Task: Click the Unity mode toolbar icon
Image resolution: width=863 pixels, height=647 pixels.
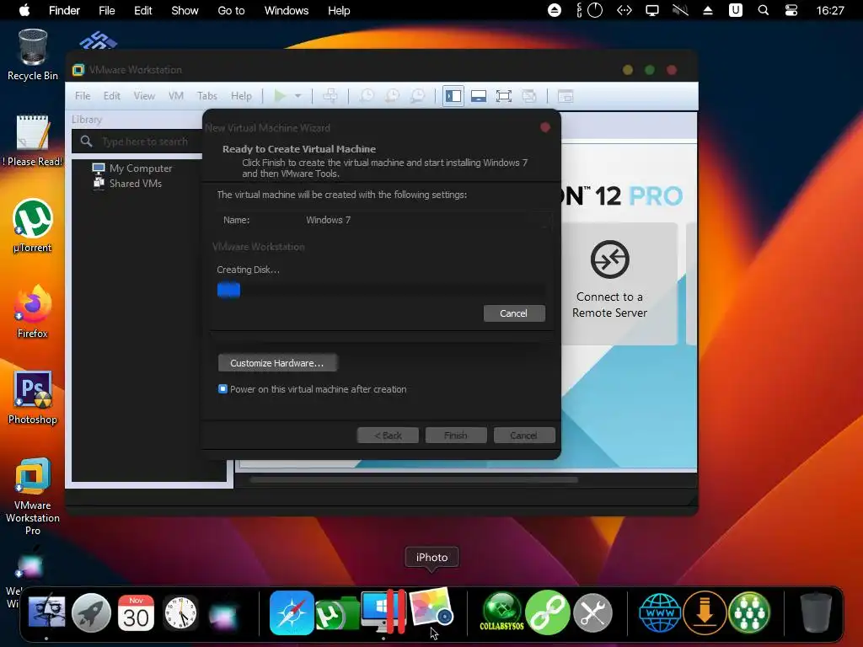Action: (529, 96)
